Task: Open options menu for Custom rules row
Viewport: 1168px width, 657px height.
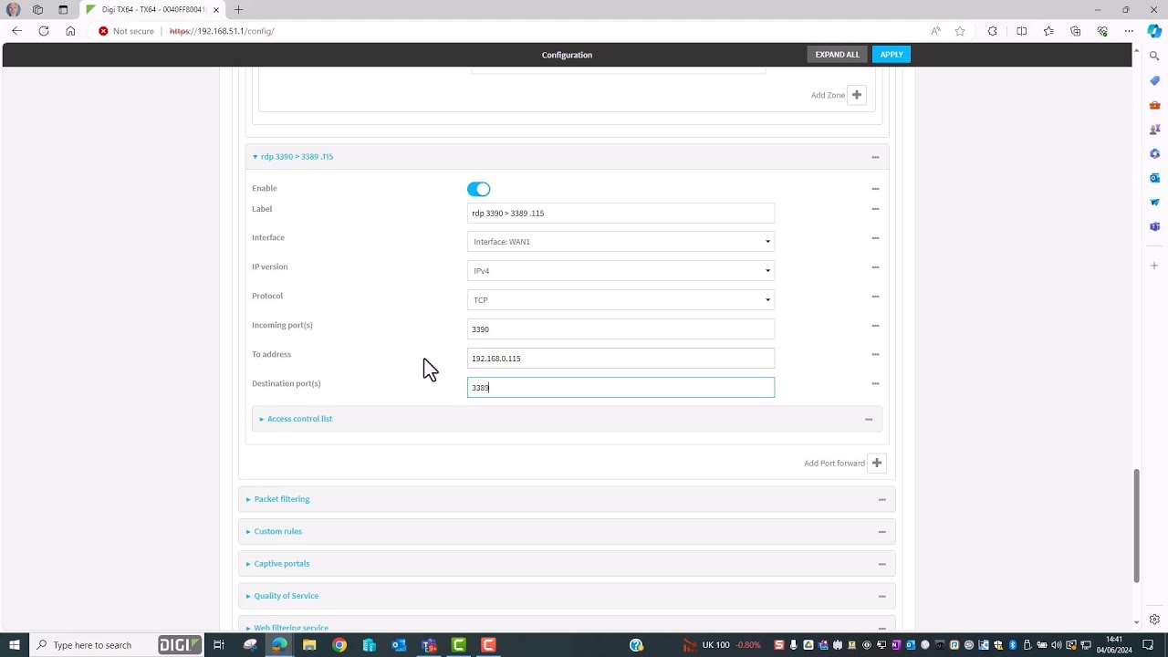Action: tap(882, 531)
